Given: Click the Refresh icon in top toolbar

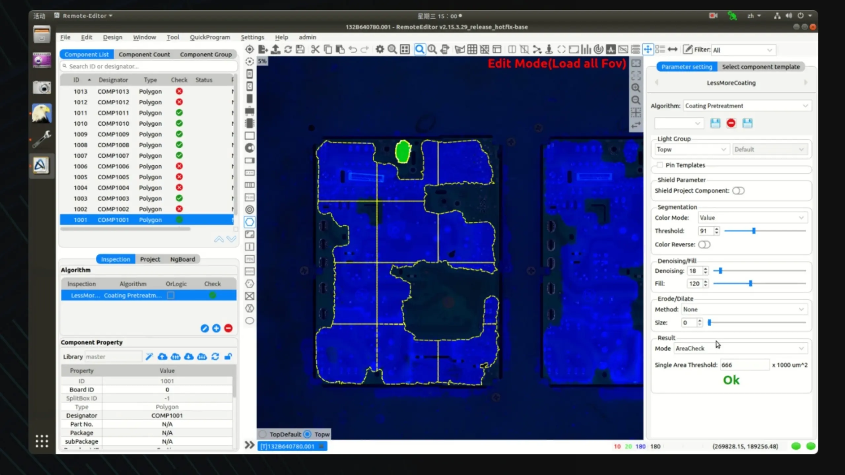Looking at the screenshot, I should point(288,49).
